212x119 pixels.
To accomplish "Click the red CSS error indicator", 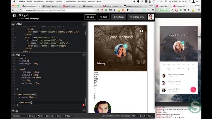I will coord(83,105).
